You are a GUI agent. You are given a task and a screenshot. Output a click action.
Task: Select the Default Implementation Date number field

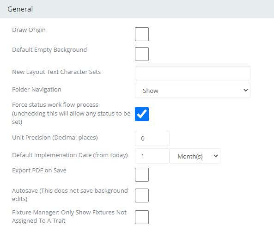(x=152, y=156)
